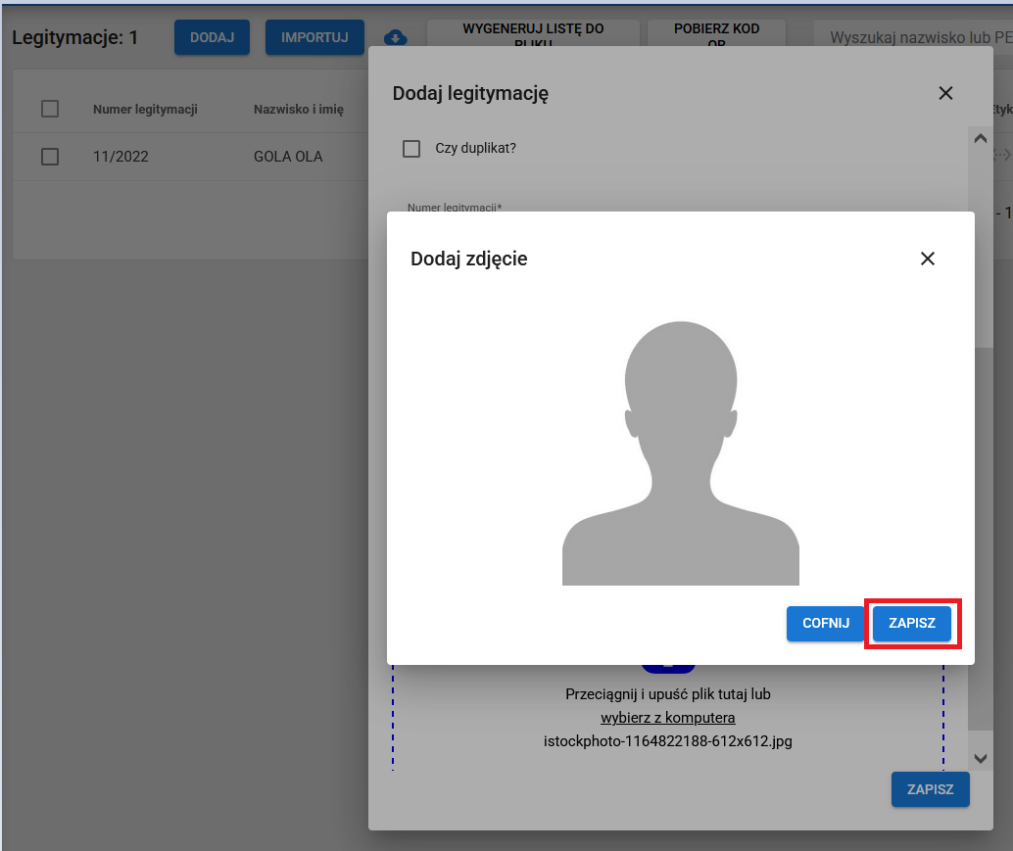
Task: Focus the Wyszukaj nazwisko search field
Action: (916, 37)
